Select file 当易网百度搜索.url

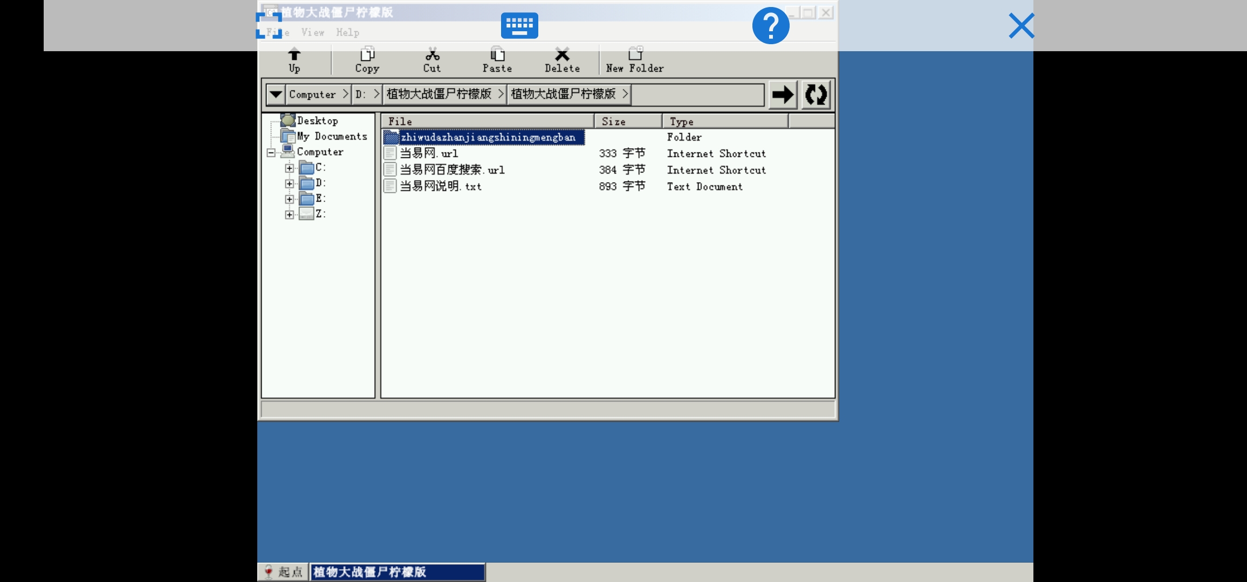coord(452,170)
